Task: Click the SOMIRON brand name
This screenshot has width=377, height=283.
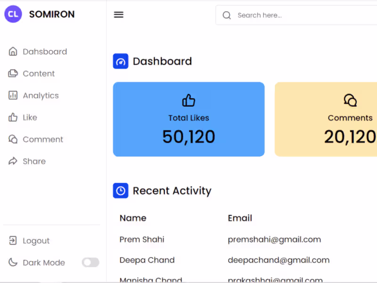Action: point(52,14)
